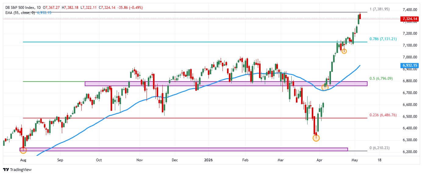Click the high value H7,382.18
The width and height of the screenshot is (423, 175).
coord(70,7)
